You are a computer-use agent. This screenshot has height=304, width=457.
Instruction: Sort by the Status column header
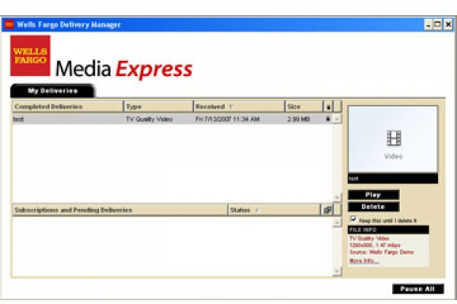tap(273, 210)
